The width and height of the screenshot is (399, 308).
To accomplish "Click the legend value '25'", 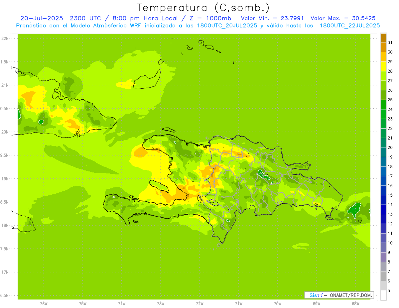I will 390,100.
